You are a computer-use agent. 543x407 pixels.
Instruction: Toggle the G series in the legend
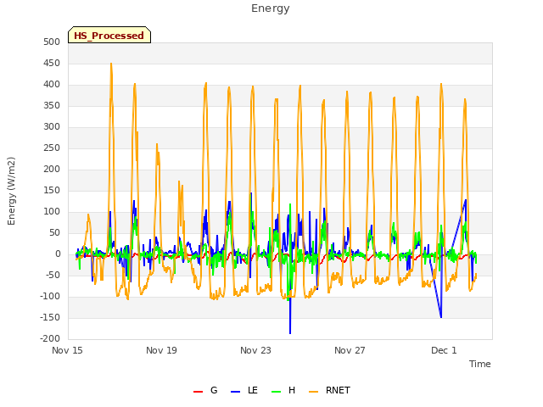click(205, 390)
